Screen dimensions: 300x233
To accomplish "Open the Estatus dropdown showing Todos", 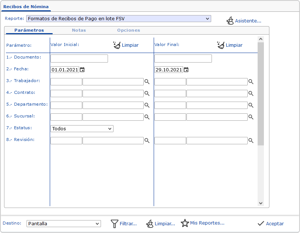I will click(82, 129).
